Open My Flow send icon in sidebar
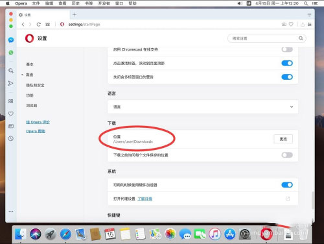The width and height of the screenshot is (324, 244). pyautogui.click(x=10, y=83)
